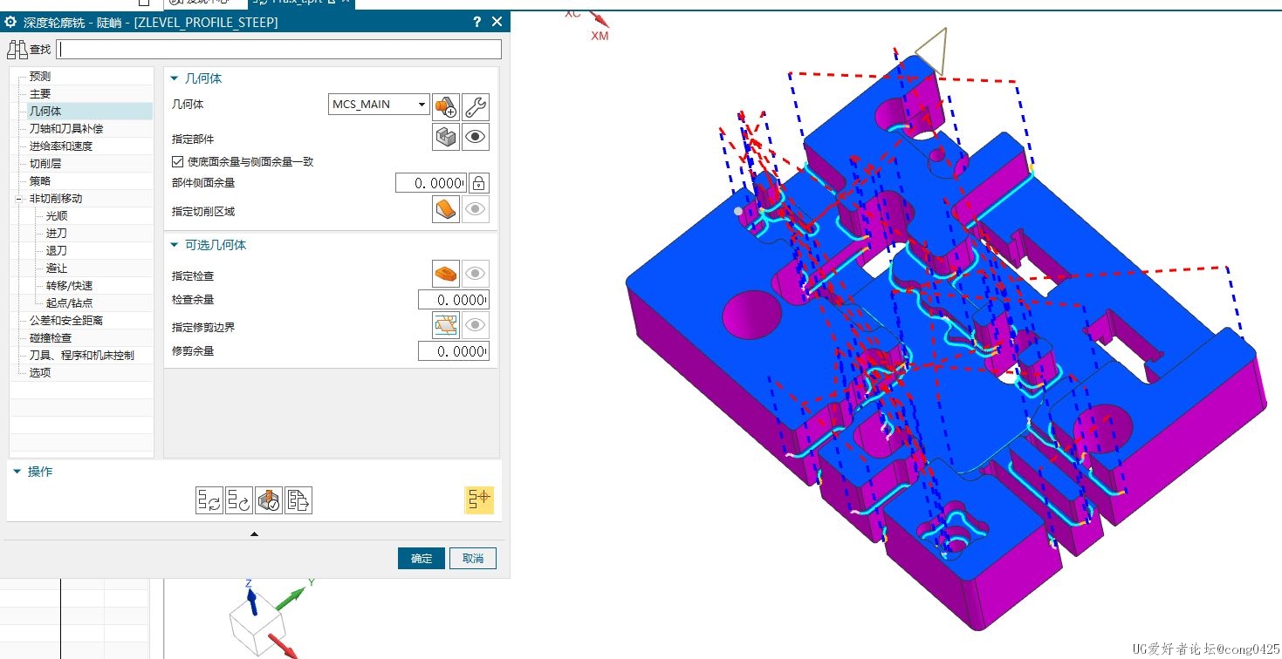The image size is (1282, 659).
Task: Click the small up arrow below the 操作 section
Action: click(x=254, y=533)
